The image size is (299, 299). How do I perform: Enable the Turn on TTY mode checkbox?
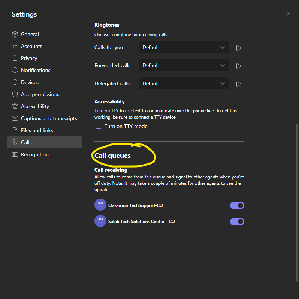pyautogui.click(x=99, y=126)
